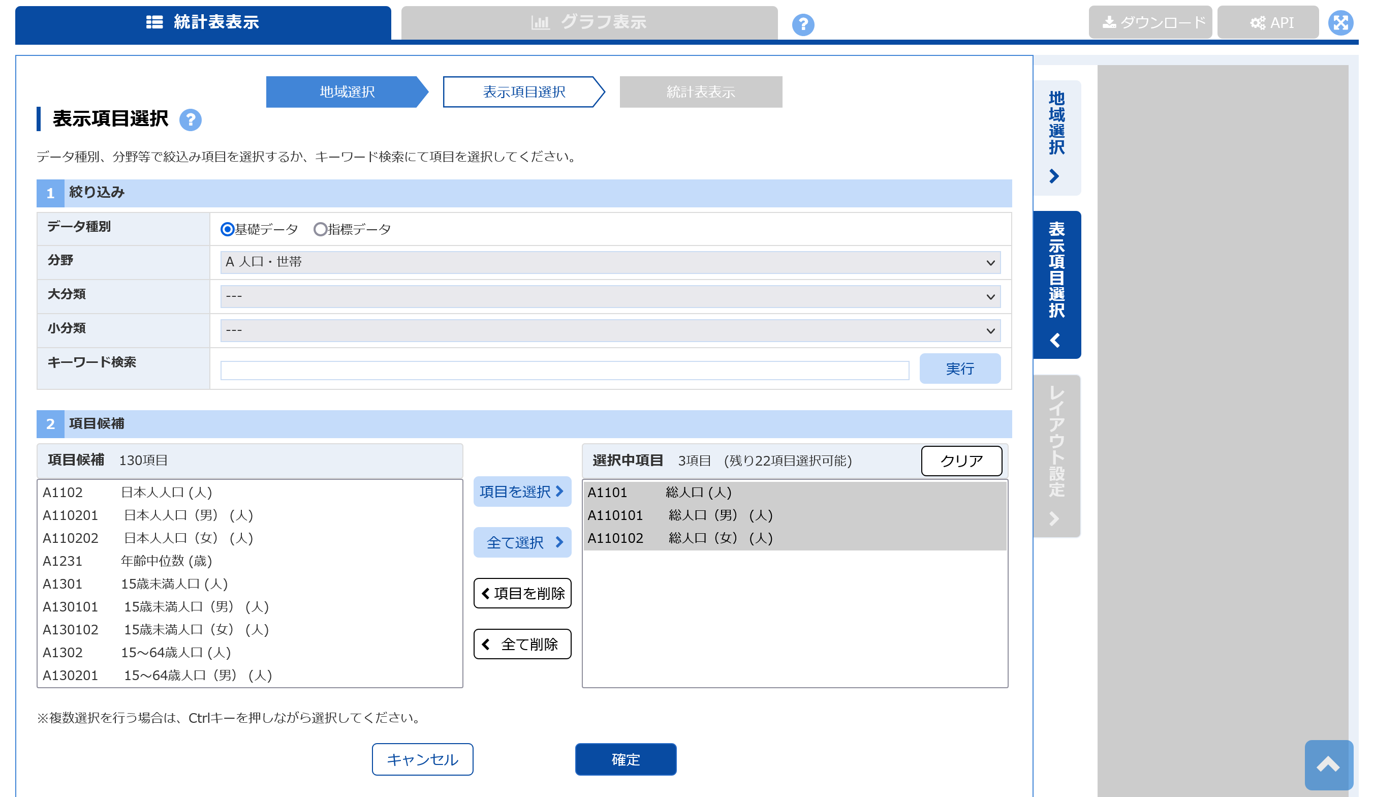
Task: Click the help icon beside 表示項目選択 heading
Action: point(190,119)
